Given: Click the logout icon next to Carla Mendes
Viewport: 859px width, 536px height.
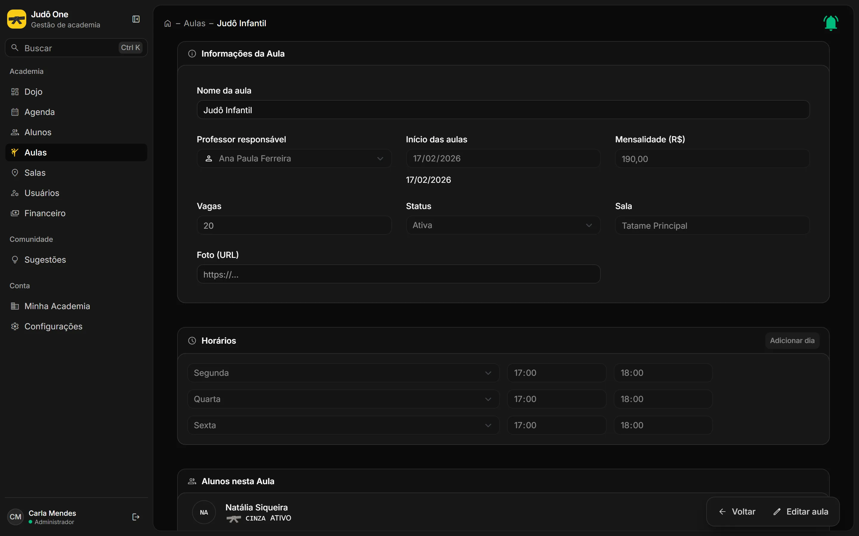Looking at the screenshot, I should (x=136, y=517).
